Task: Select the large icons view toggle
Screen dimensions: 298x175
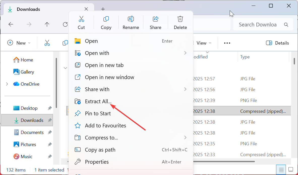Action: tap(291, 169)
